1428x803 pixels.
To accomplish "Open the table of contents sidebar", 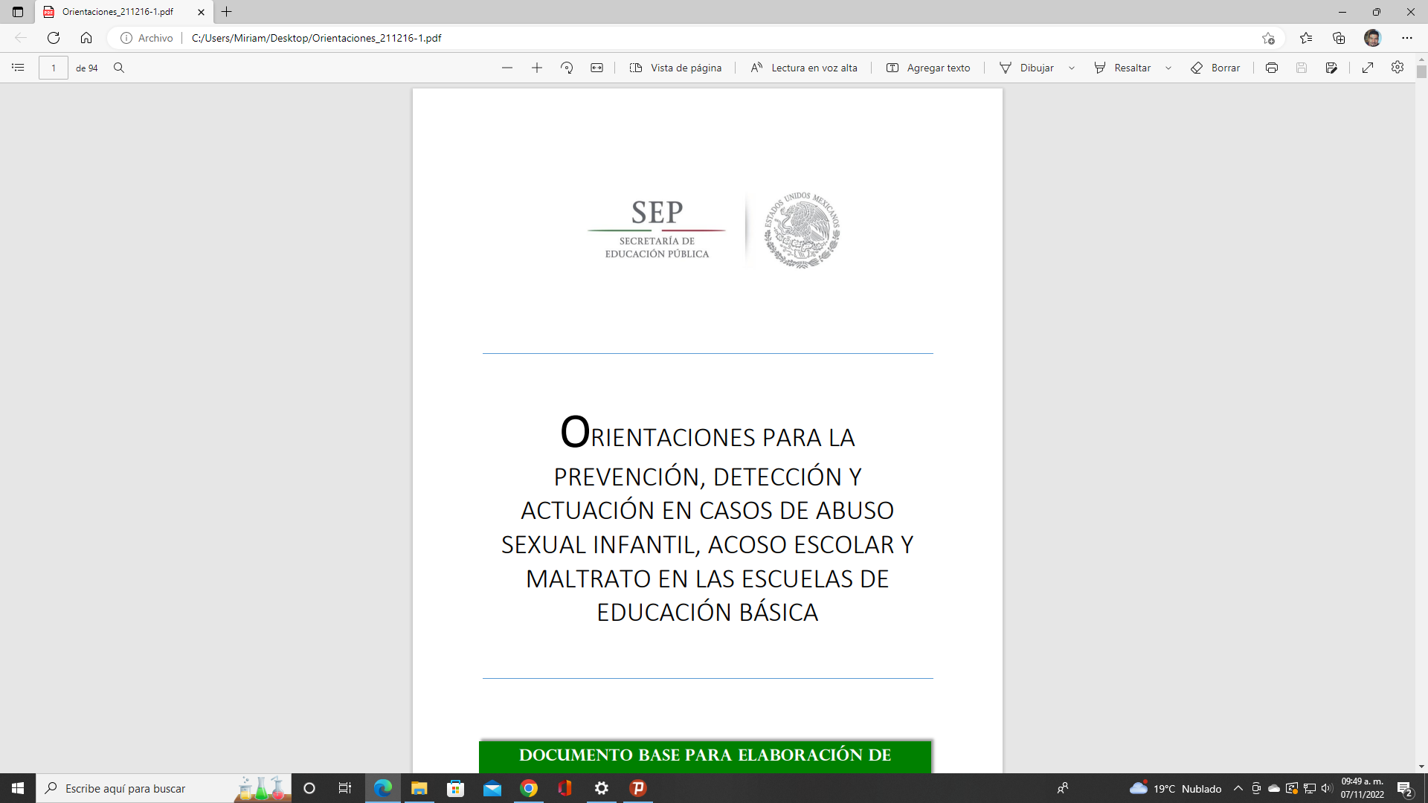I will pyautogui.click(x=18, y=68).
